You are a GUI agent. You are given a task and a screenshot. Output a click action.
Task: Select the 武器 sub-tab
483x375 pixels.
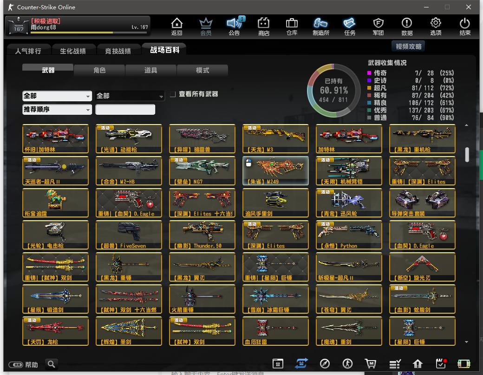pyautogui.click(x=48, y=70)
